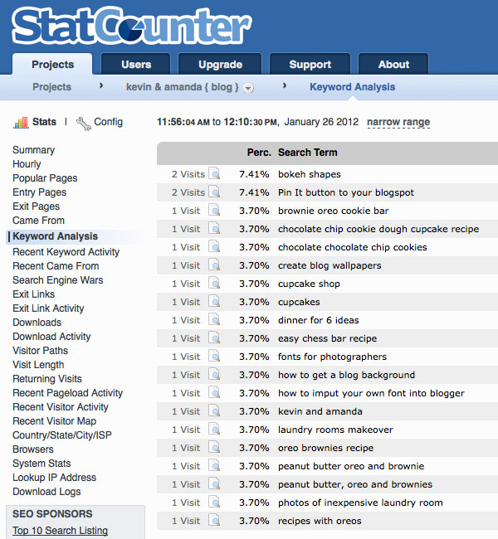Expand the kevin & amanda blog project dropdown
This screenshot has height=539, width=498.
pos(248,88)
